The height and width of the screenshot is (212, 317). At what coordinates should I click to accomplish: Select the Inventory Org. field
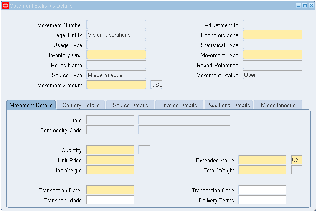tap(117, 55)
